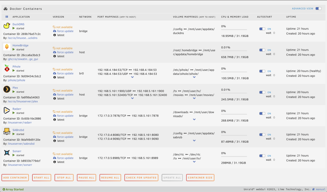Click the Check For Updates button
The width and height of the screenshot is (327, 192).
point(141,178)
